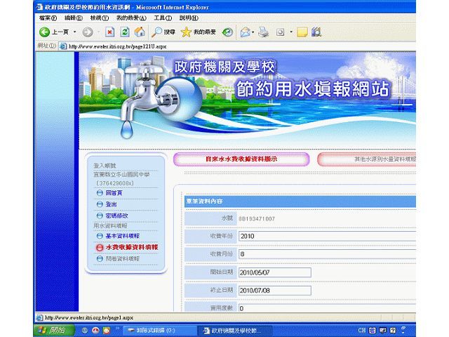This screenshot has width=449, height=337.
Task: Click the 開始日期 date field
Action: click(x=274, y=272)
